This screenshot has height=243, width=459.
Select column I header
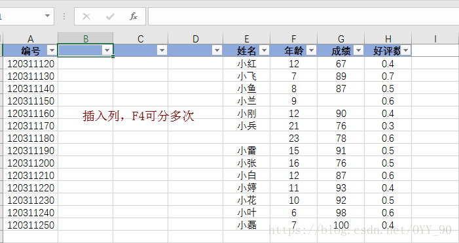435,39
